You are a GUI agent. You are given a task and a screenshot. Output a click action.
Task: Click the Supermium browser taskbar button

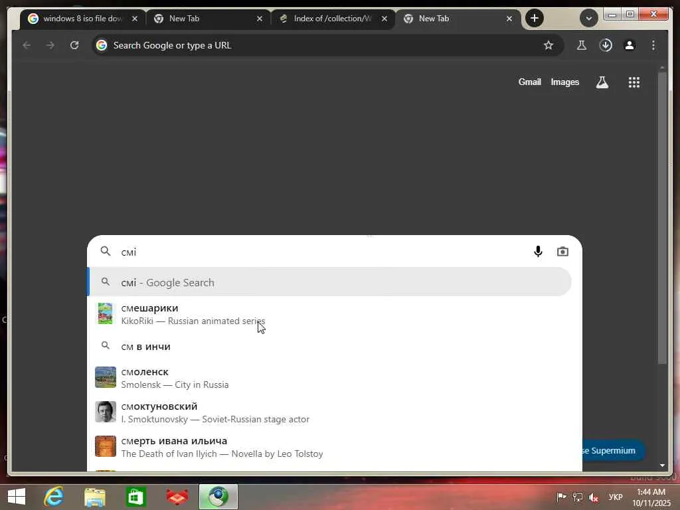coord(218,497)
